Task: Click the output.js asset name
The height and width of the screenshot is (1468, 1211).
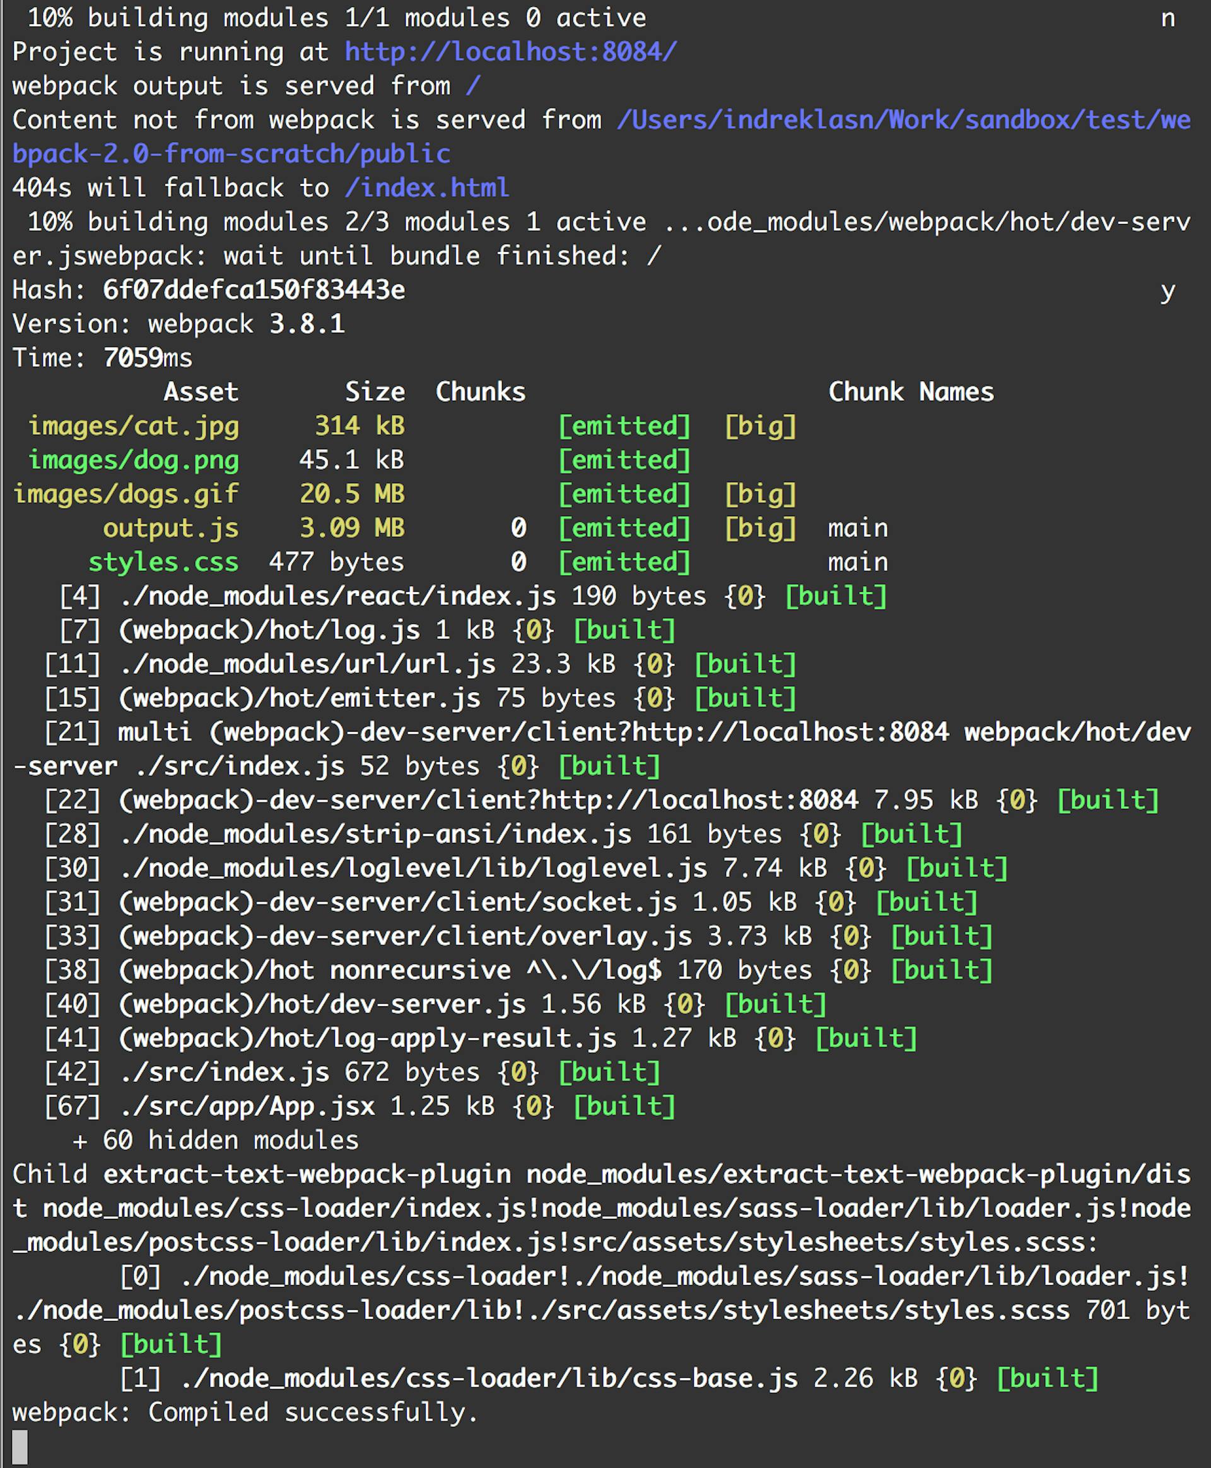Action: (x=172, y=528)
